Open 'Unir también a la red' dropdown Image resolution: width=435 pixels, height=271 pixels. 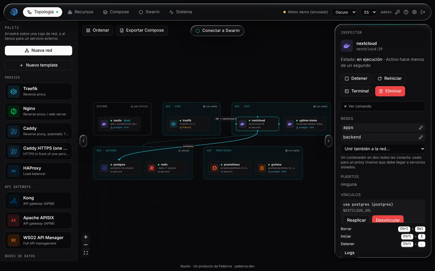click(383, 149)
